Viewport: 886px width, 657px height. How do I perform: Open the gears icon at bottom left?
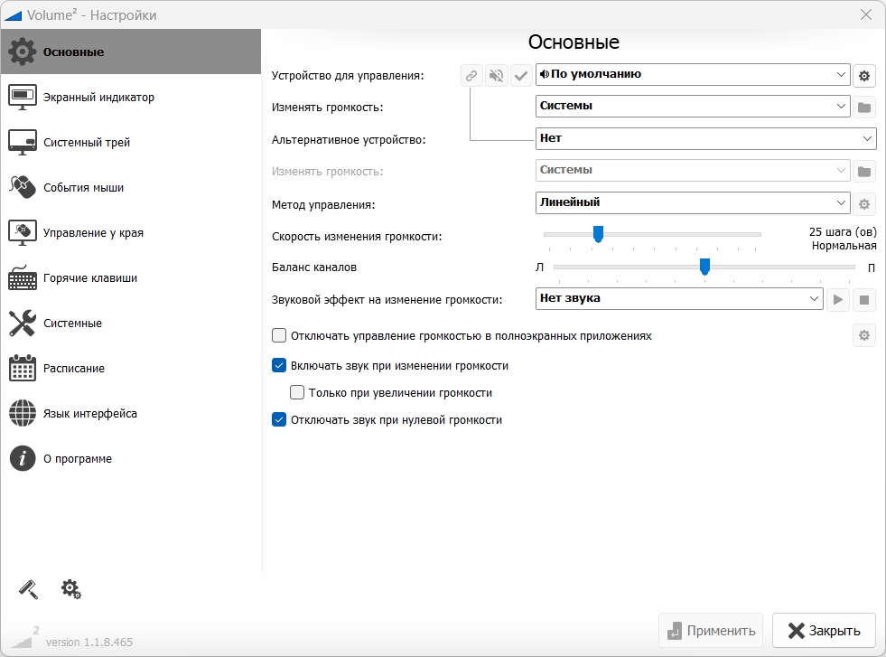coord(71,589)
